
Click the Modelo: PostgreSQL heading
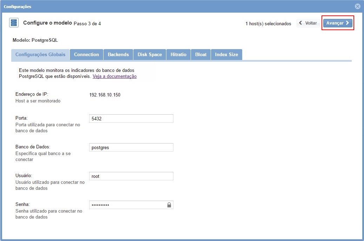point(35,40)
